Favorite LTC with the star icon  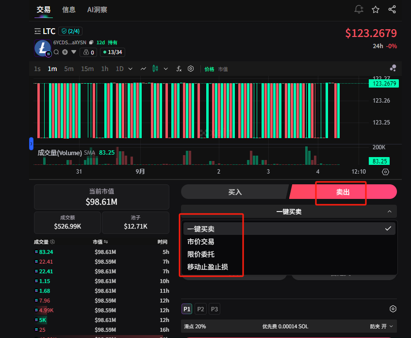click(376, 10)
